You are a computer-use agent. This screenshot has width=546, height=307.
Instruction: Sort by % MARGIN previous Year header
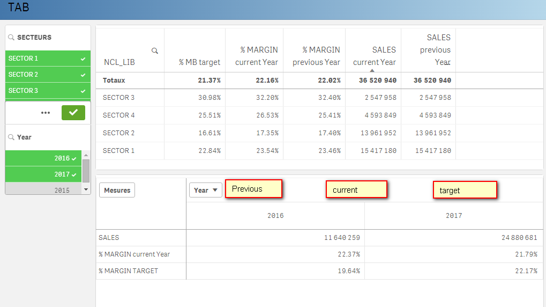click(316, 56)
